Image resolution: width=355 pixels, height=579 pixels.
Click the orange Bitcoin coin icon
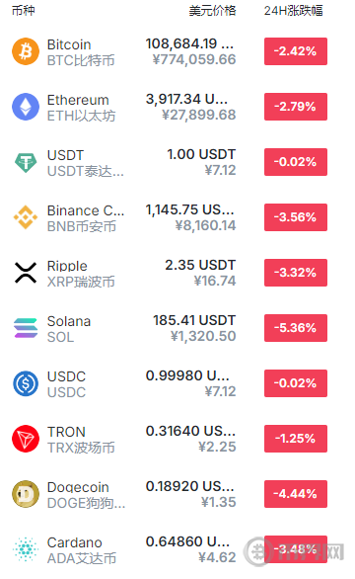(x=26, y=51)
